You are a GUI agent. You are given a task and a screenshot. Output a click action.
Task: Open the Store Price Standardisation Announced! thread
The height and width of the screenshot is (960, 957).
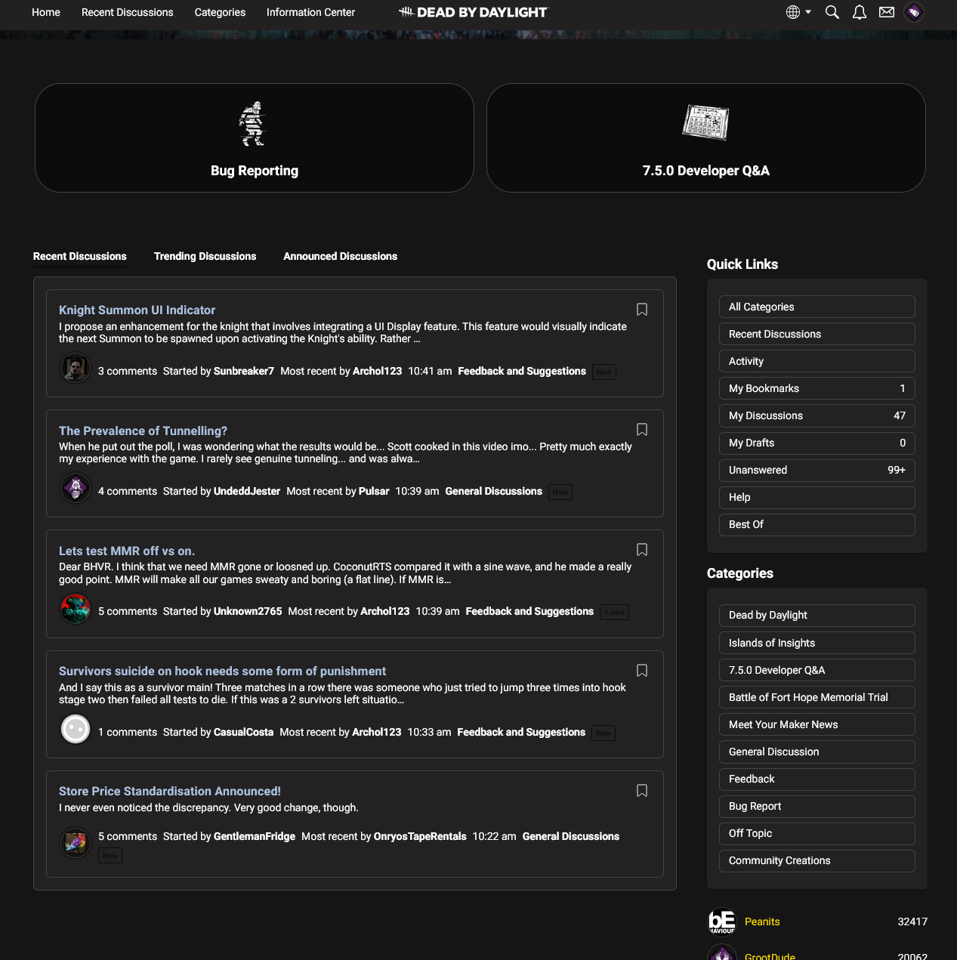[x=170, y=791]
